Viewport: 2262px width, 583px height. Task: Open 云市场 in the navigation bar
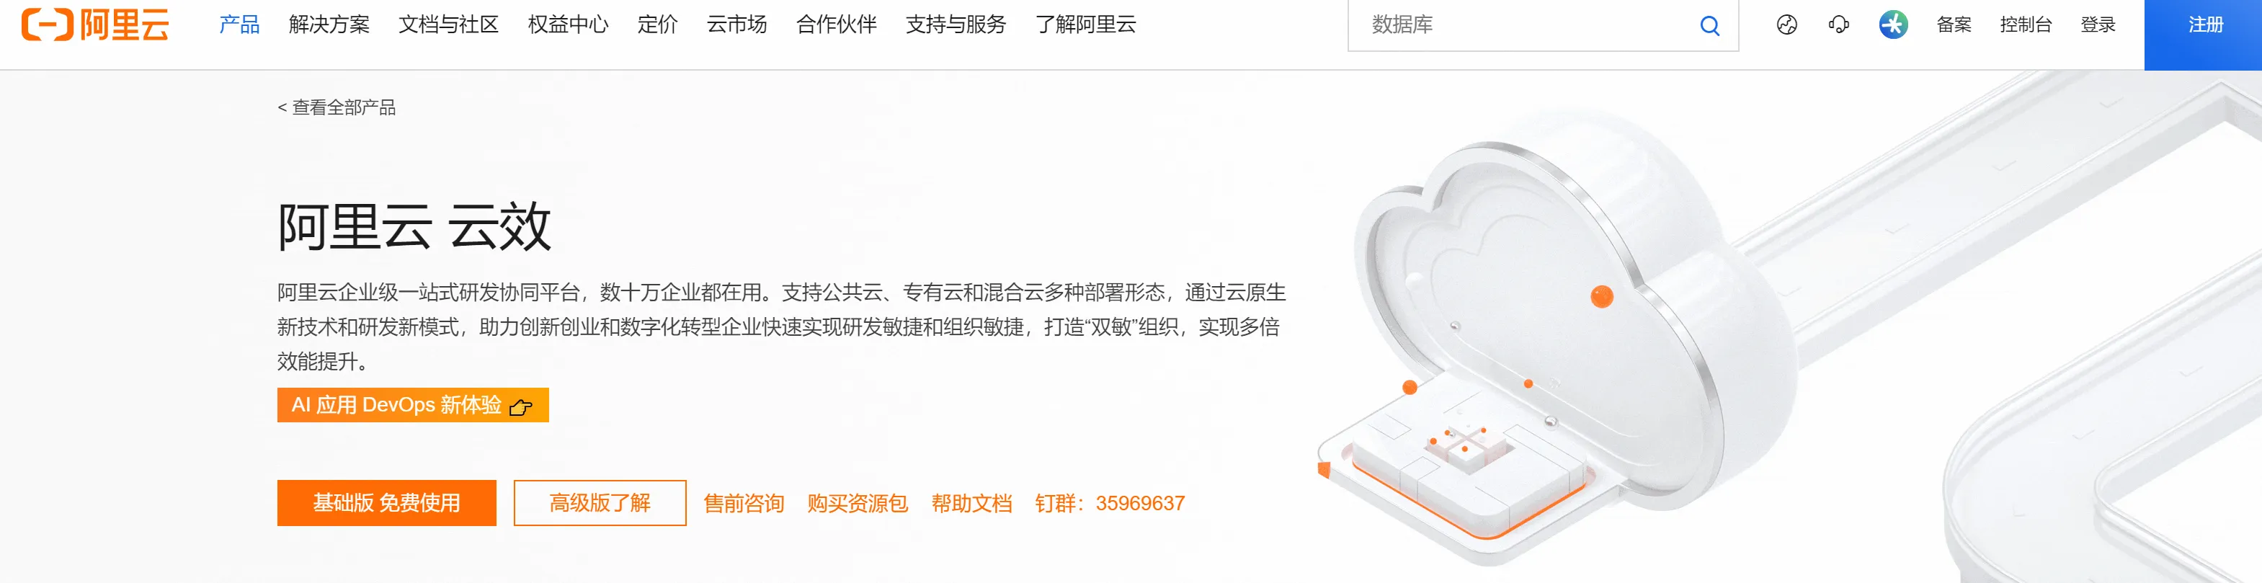736,25
